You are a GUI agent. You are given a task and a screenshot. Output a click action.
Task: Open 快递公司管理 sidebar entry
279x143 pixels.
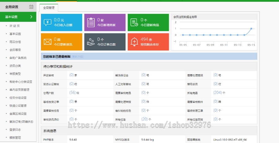point(18,106)
